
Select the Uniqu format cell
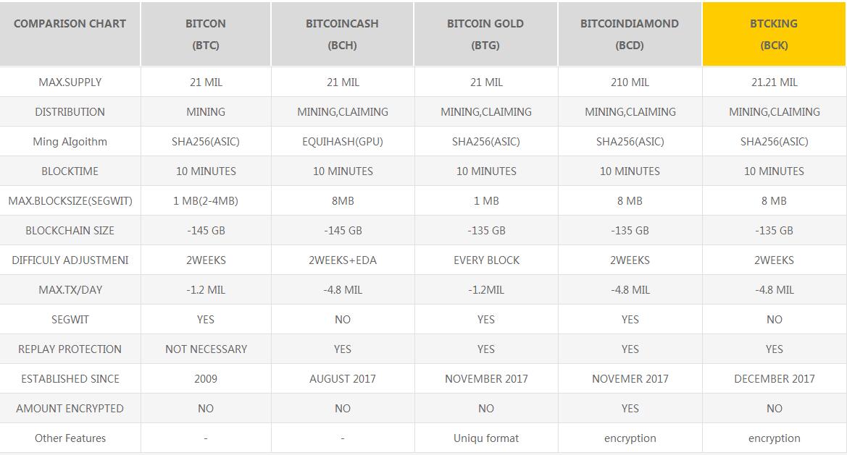[485, 438]
